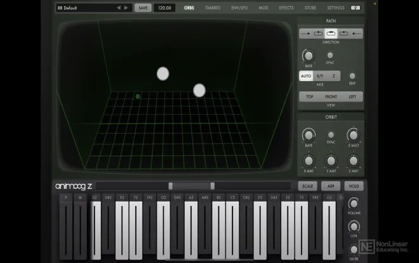The image size is (419, 263).
Task: Toggle the Orbit SYNC switch
Action: pyautogui.click(x=331, y=135)
